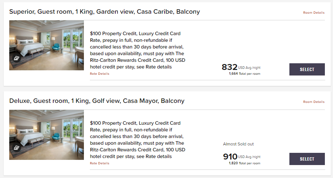View Rate Details for the Superior room
The width and height of the screenshot is (333, 178).
99,74
